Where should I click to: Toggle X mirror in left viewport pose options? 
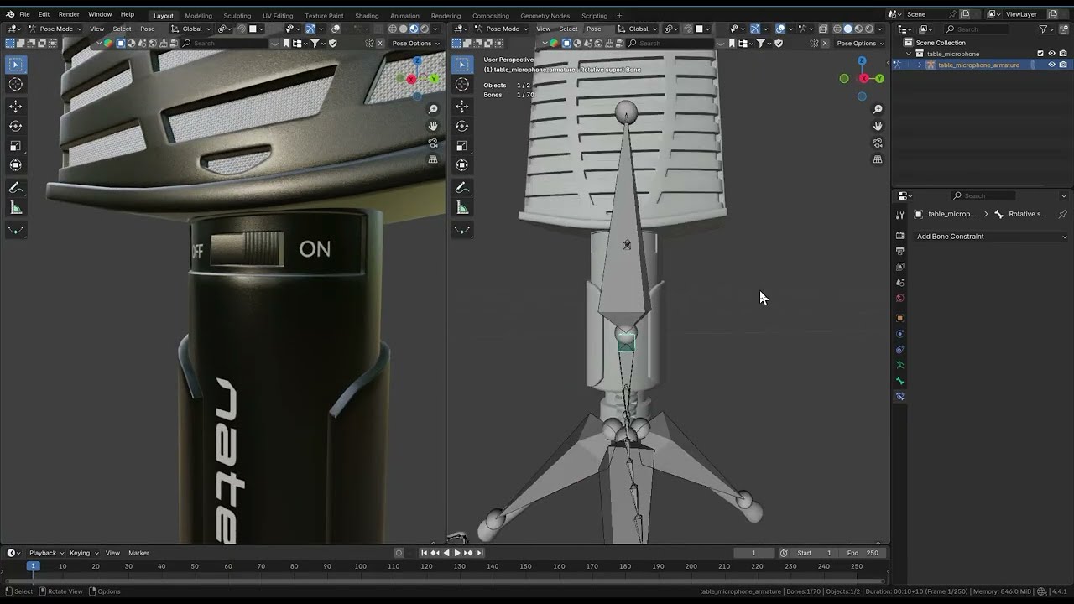[380, 43]
